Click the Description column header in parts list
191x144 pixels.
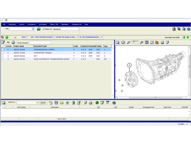point(40,46)
